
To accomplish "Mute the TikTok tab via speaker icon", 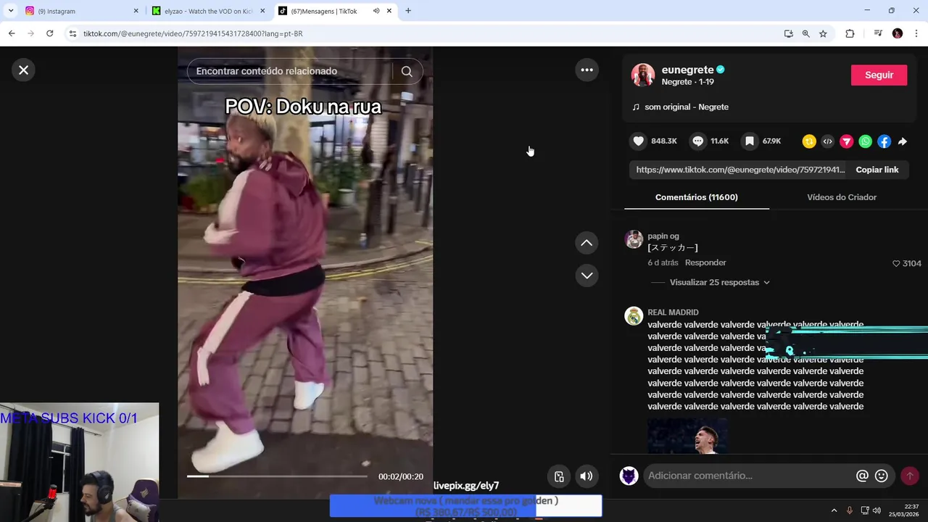I will (376, 11).
